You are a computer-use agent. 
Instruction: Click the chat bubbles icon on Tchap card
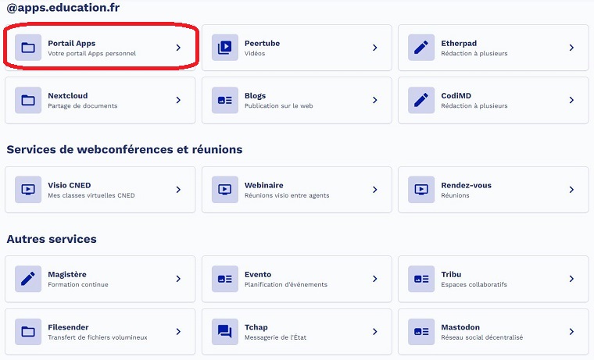[224, 332]
